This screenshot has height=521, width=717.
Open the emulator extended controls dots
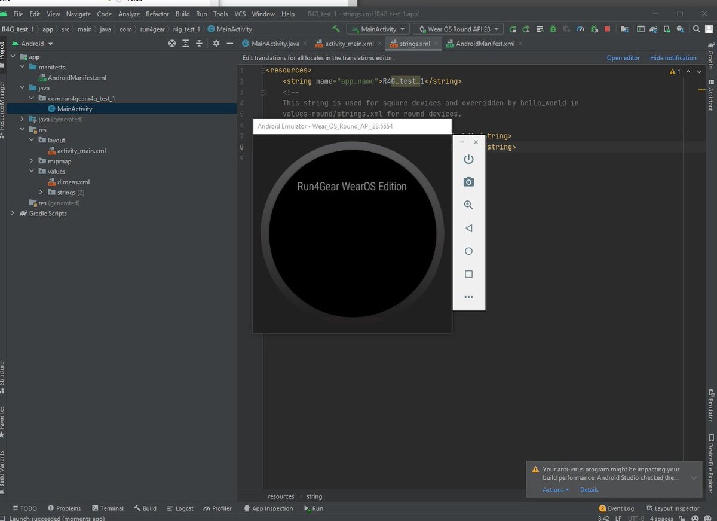pyautogui.click(x=468, y=297)
